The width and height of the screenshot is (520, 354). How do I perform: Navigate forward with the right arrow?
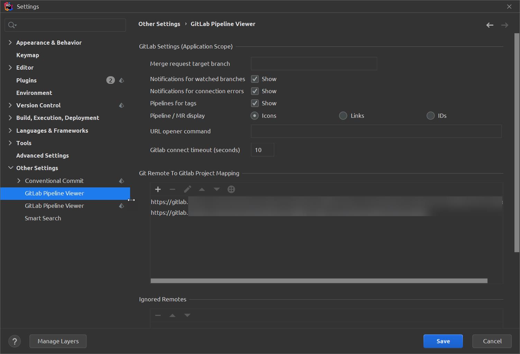505,25
